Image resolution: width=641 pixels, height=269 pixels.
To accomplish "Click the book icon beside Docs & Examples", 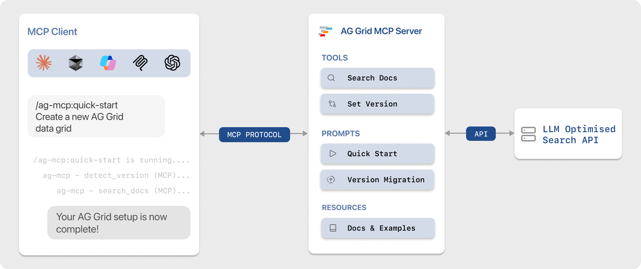I will tap(333, 228).
